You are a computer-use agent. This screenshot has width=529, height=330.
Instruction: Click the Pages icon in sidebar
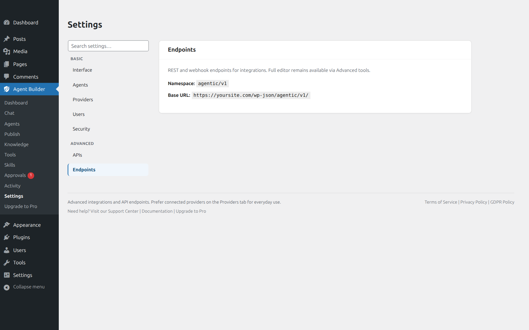6,64
